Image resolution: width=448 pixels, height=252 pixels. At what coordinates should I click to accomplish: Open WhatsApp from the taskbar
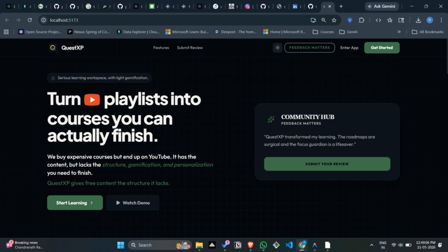[263, 245]
